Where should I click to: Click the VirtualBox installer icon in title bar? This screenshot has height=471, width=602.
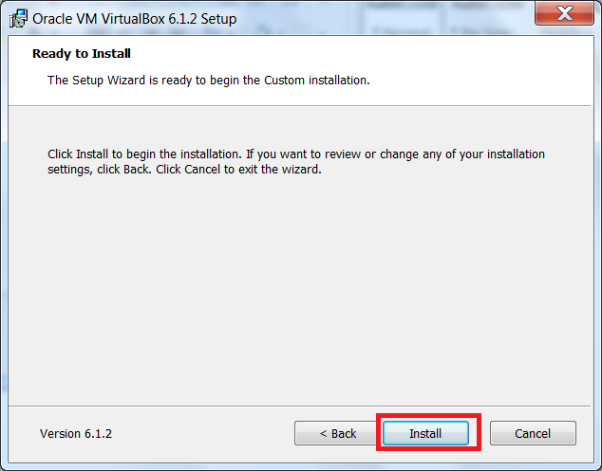pyautogui.click(x=18, y=18)
